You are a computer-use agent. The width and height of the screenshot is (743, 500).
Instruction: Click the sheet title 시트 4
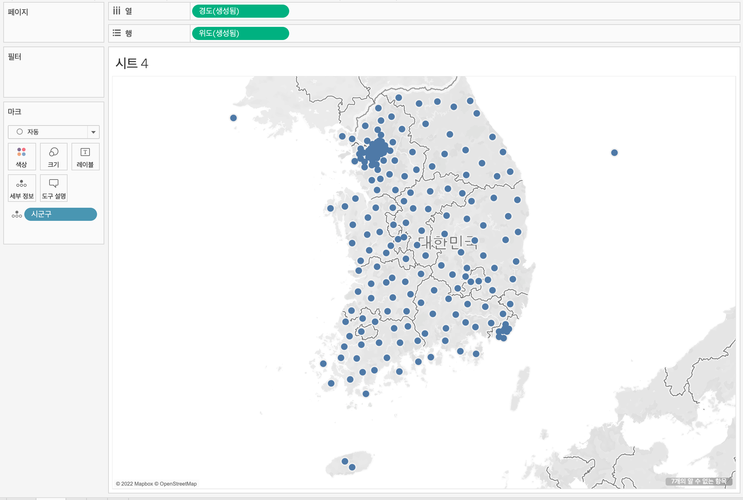pos(132,63)
